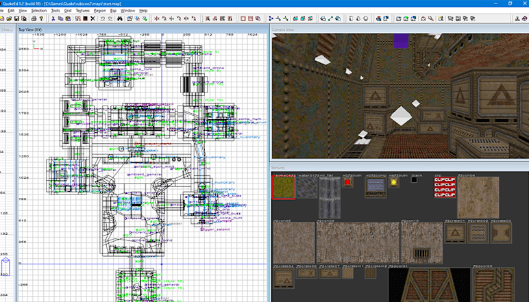Click the first flip axis toolbar icon
The image size is (529, 302).
(x=156, y=18)
